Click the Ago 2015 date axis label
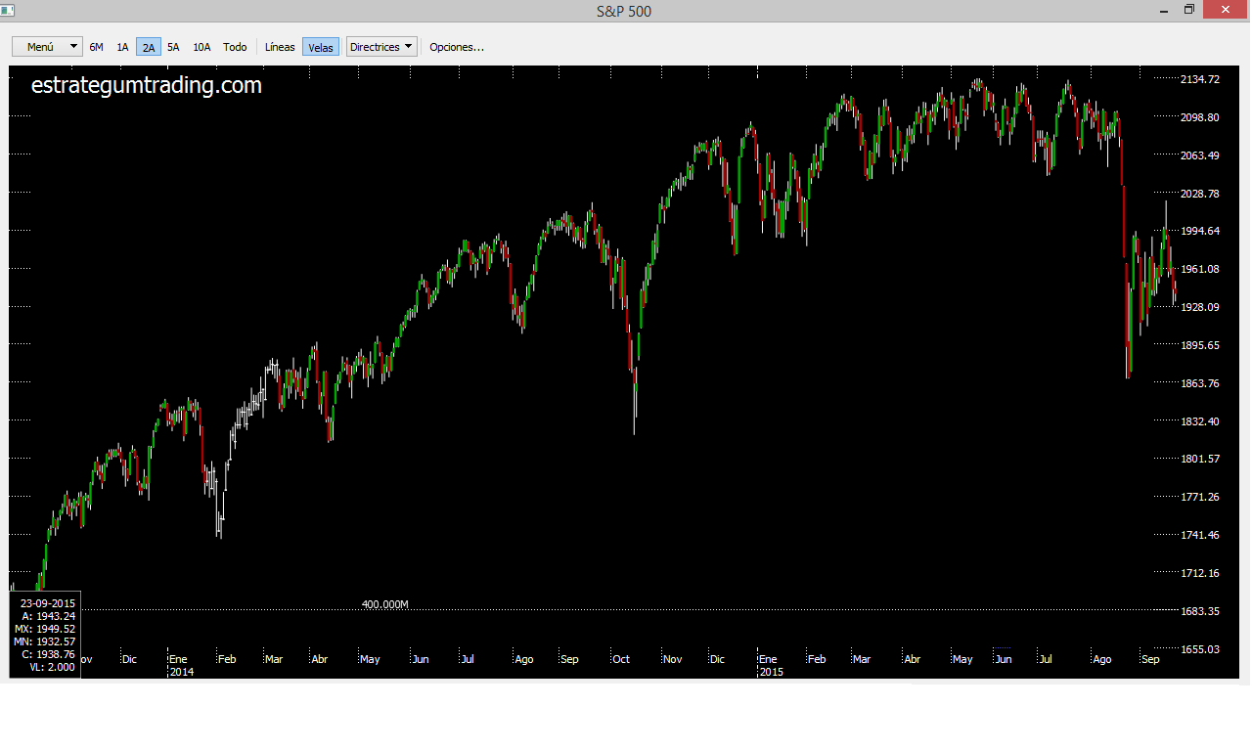1252x751 pixels. 1102,659
